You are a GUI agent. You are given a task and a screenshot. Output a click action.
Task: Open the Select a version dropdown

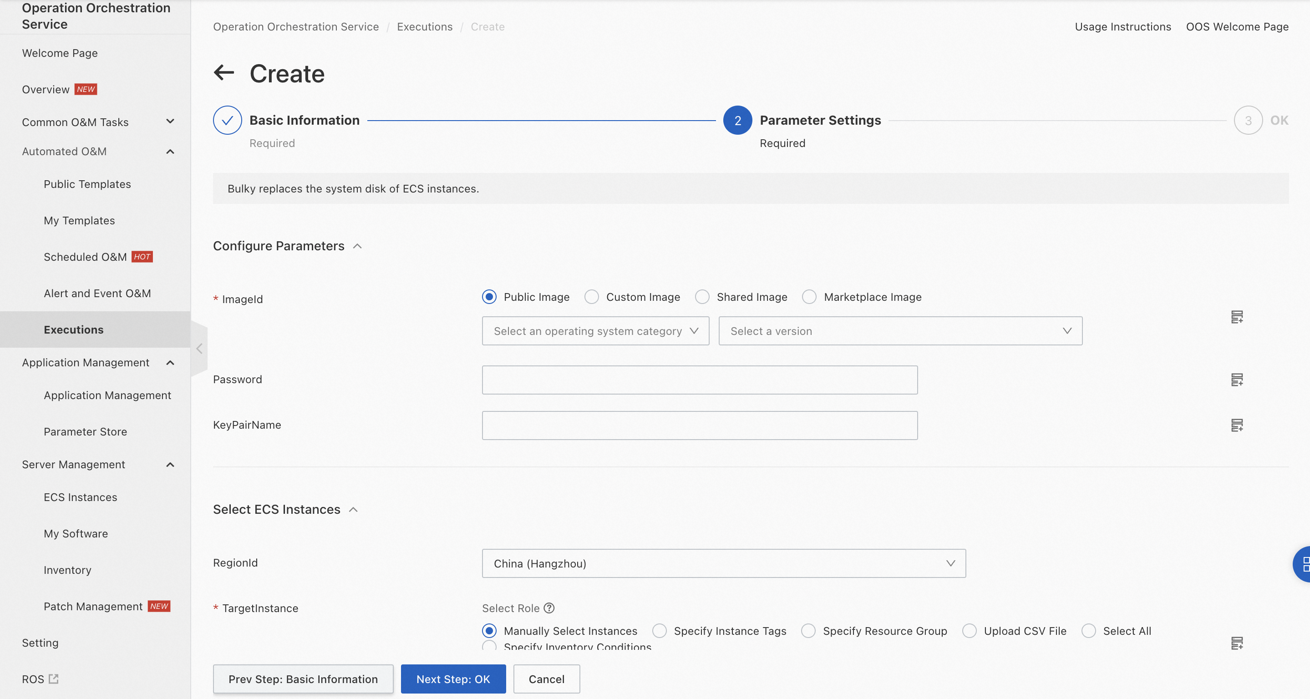click(900, 331)
